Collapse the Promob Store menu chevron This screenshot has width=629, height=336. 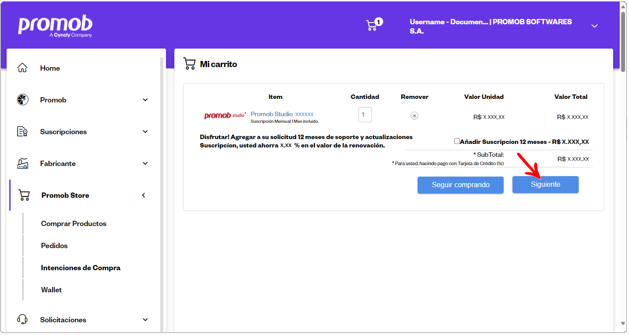(x=143, y=195)
